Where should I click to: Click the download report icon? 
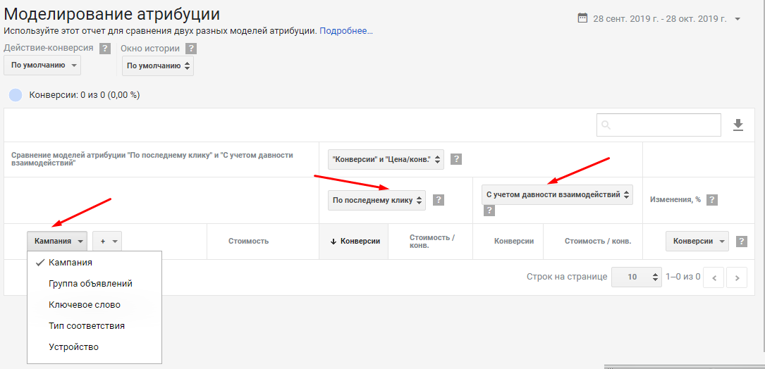[738, 125]
